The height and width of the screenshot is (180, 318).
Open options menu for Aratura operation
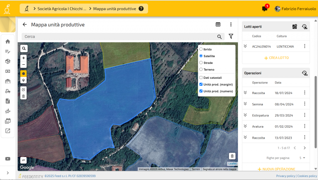[x=305, y=126]
